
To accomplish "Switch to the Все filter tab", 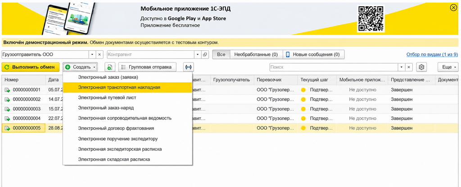I will [x=221, y=54].
